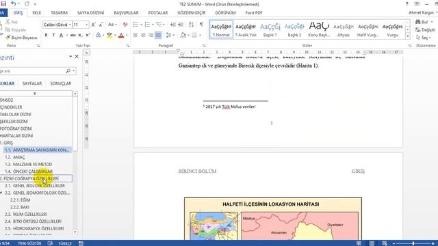Switch to the SAYFALAR navigation tab
The width and height of the screenshot is (438, 246).
[x=32, y=83]
